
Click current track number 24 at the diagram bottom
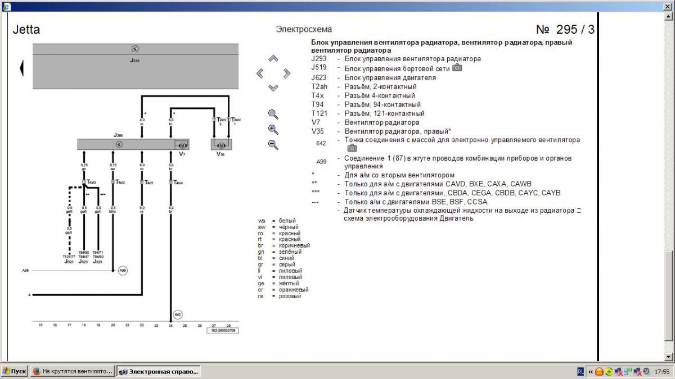[x=170, y=325]
